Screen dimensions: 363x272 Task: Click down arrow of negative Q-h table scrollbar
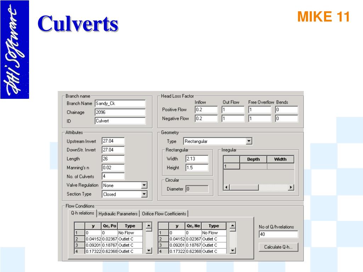233,250
